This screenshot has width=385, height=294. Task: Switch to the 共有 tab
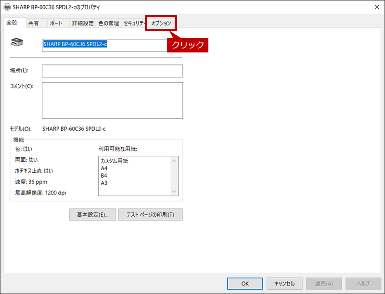[x=34, y=23]
